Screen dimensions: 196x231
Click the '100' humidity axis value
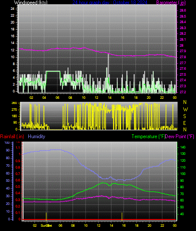pyautogui.click(x=7, y=142)
